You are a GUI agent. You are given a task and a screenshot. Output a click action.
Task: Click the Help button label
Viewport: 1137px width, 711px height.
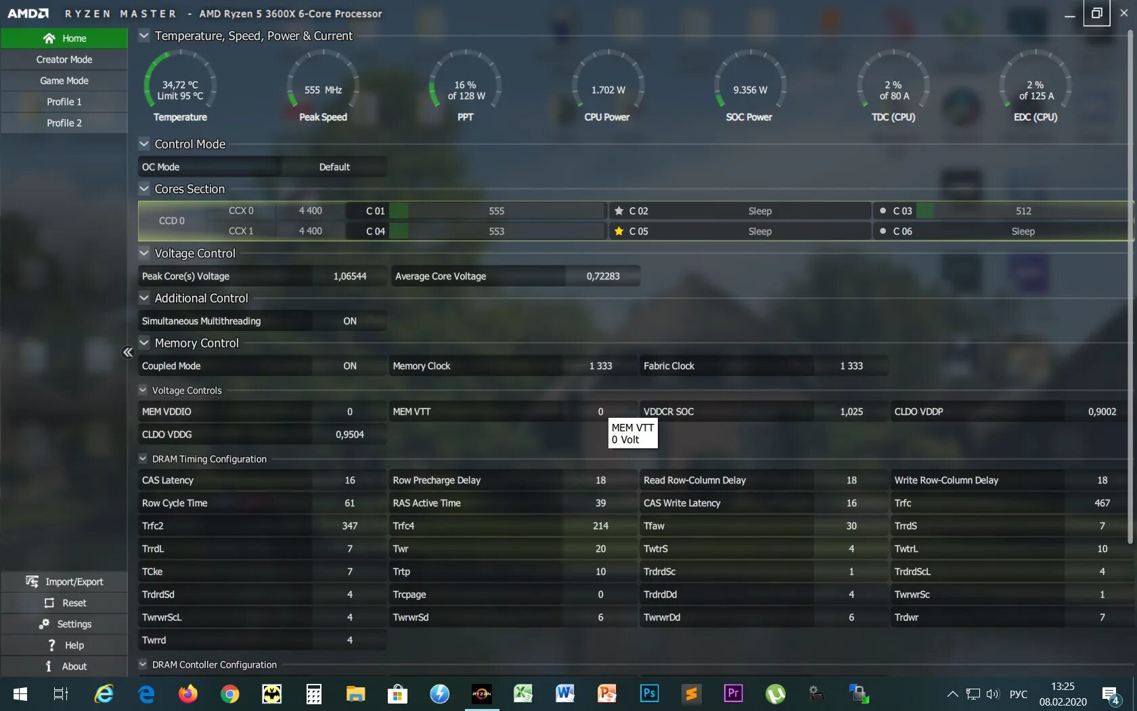point(74,645)
